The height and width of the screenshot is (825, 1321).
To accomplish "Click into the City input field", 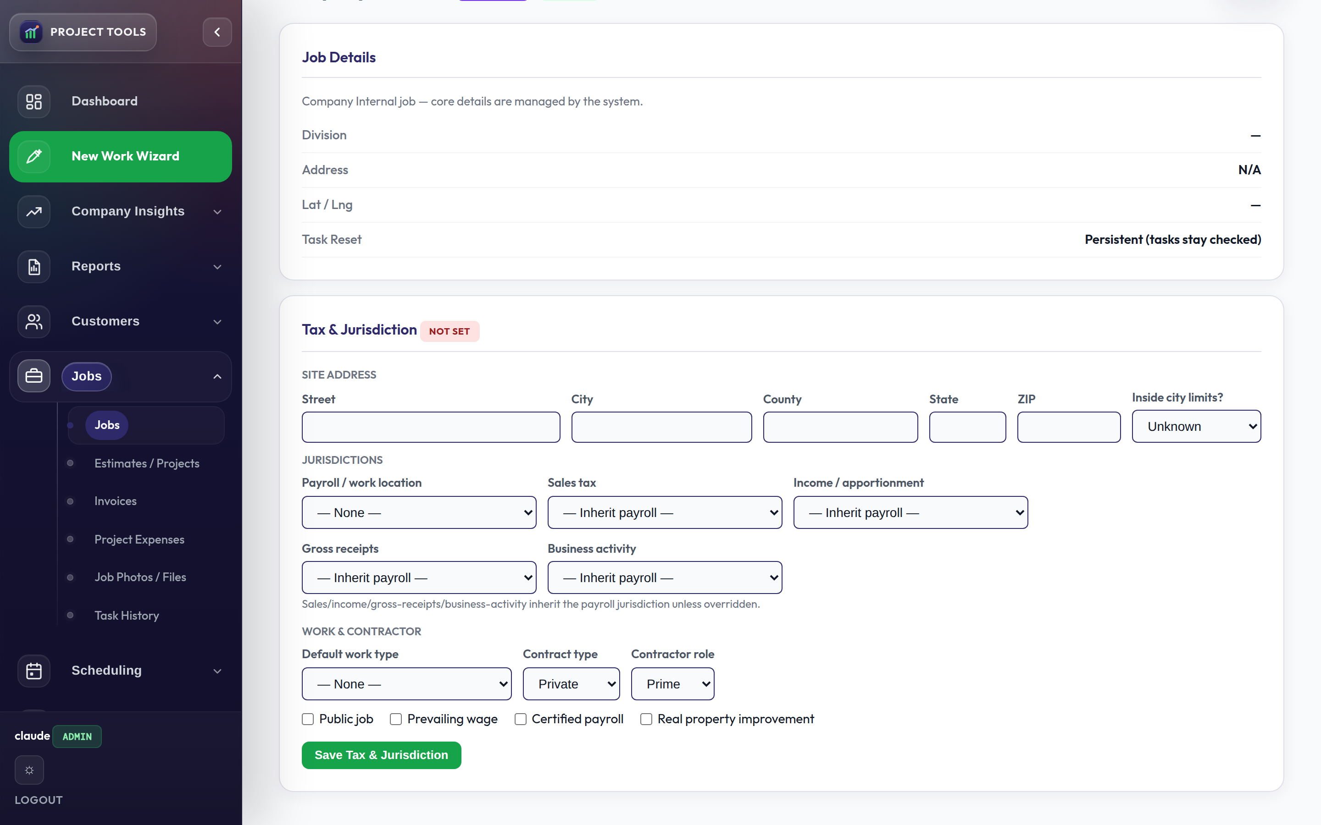I will 661,427.
